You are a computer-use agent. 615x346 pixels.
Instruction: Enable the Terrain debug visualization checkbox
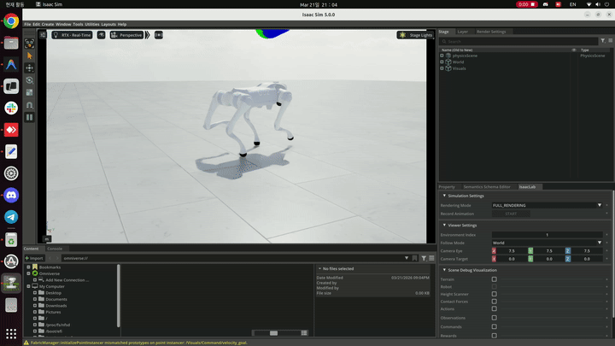(x=494, y=279)
